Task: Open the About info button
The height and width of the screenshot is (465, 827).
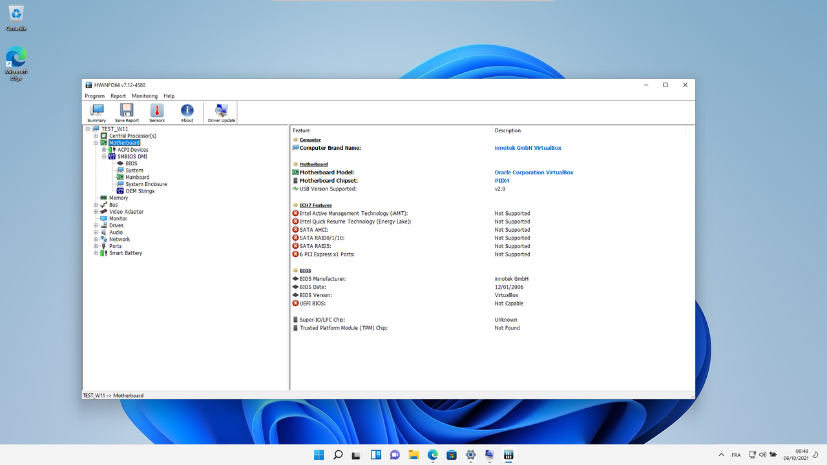Action: pyautogui.click(x=187, y=112)
